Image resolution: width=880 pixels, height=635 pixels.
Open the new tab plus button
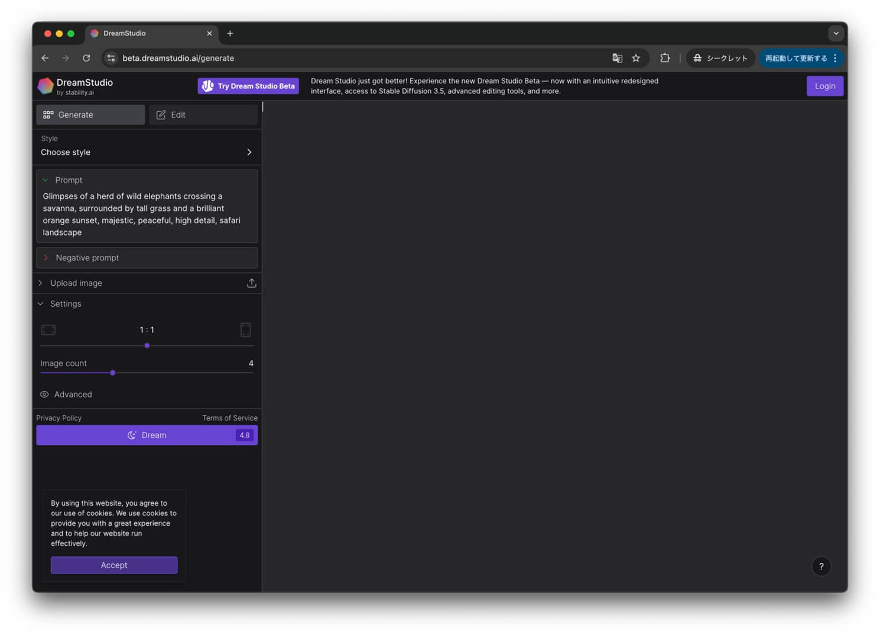coord(230,34)
